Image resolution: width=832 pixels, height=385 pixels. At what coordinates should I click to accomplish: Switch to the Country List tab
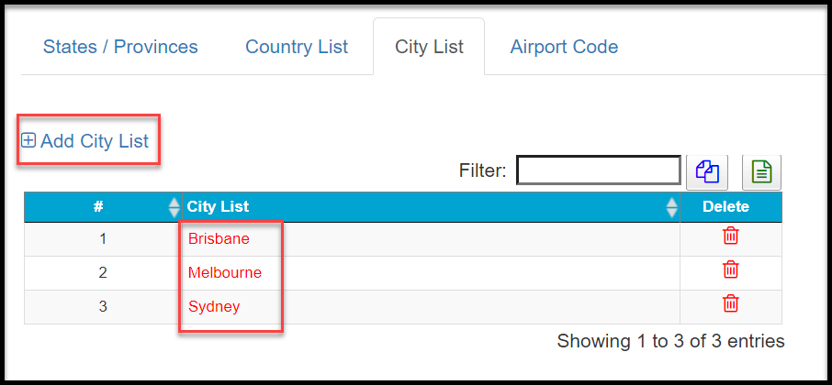tap(297, 47)
